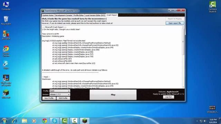Click the Show desktop strip

(x=220, y=121)
